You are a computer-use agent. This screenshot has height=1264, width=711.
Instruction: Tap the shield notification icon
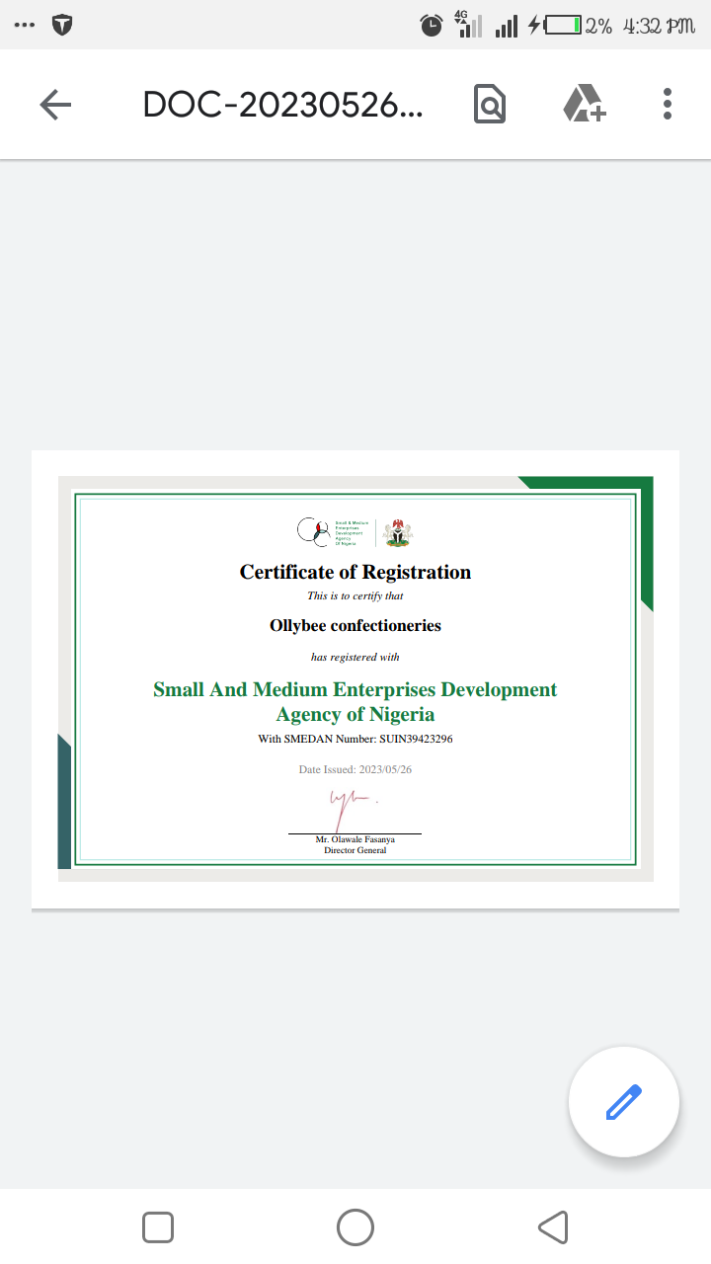click(x=63, y=26)
